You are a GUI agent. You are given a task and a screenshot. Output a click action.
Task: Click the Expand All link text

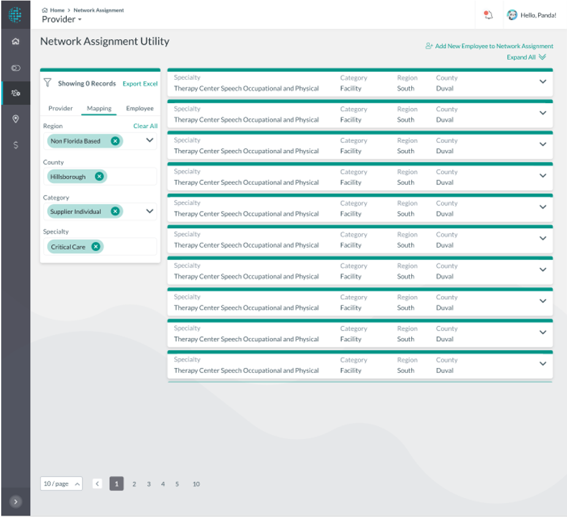tap(521, 57)
